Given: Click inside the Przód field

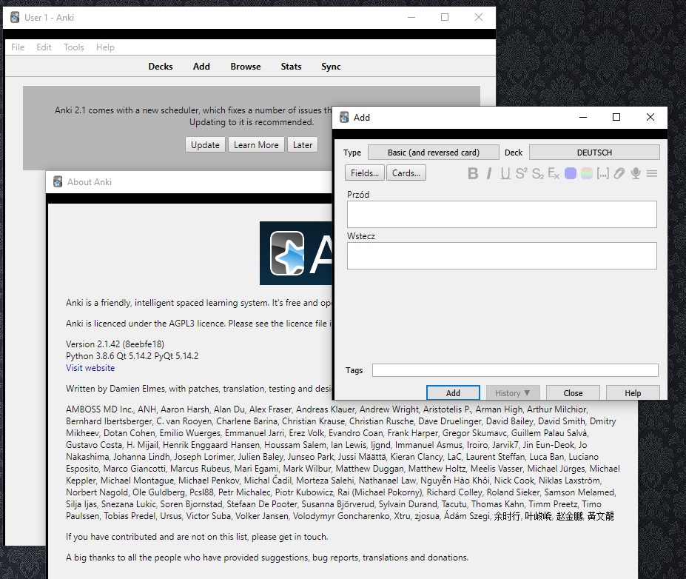Looking at the screenshot, I should (x=502, y=214).
